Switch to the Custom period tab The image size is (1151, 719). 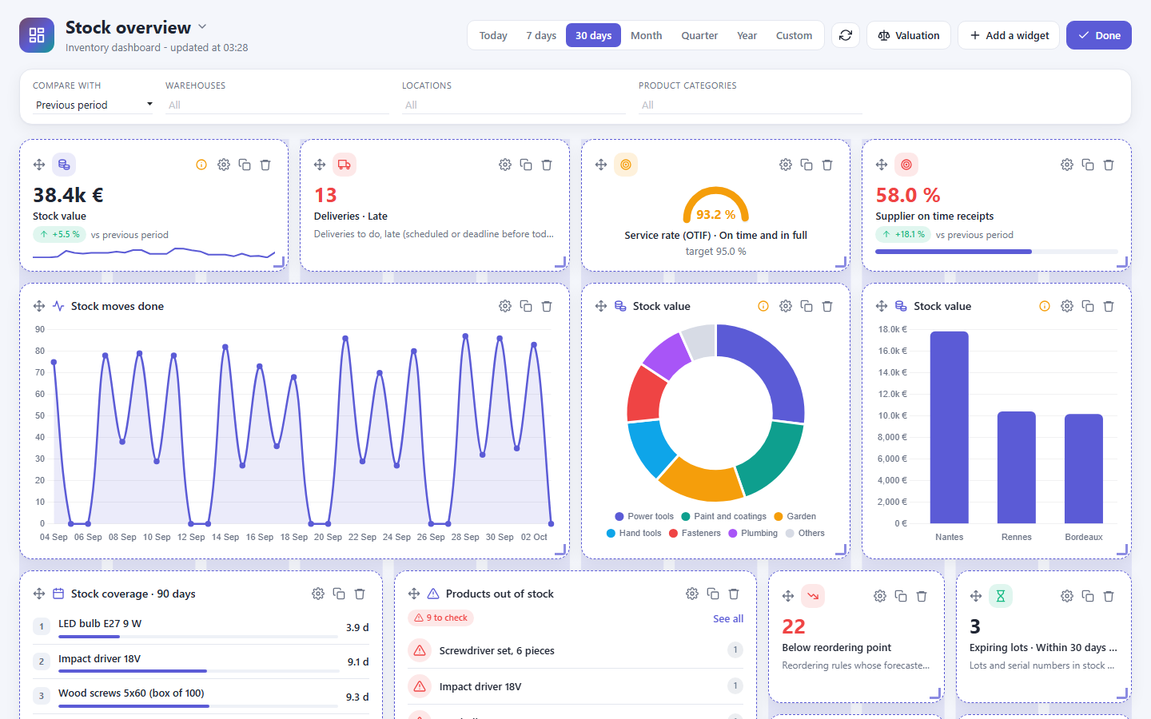coord(794,35)
